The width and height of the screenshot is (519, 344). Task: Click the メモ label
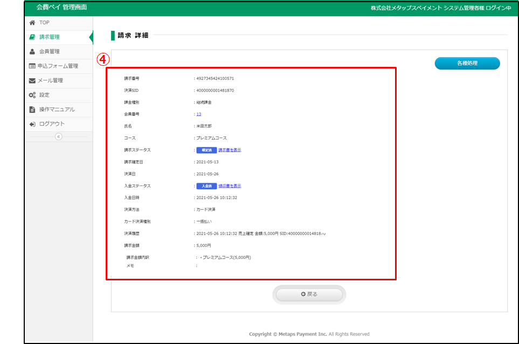click(130, 265)
